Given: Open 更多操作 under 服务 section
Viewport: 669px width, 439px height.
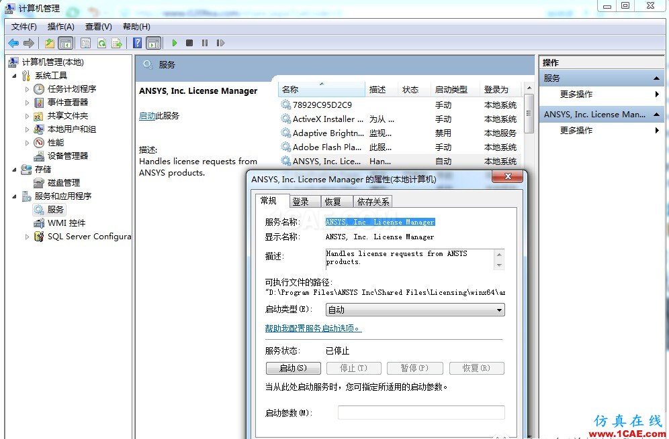Looking at the screenshot, I should coord(576,94).
